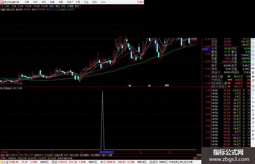Switch chart to 1分钟 period

(13, 6)
